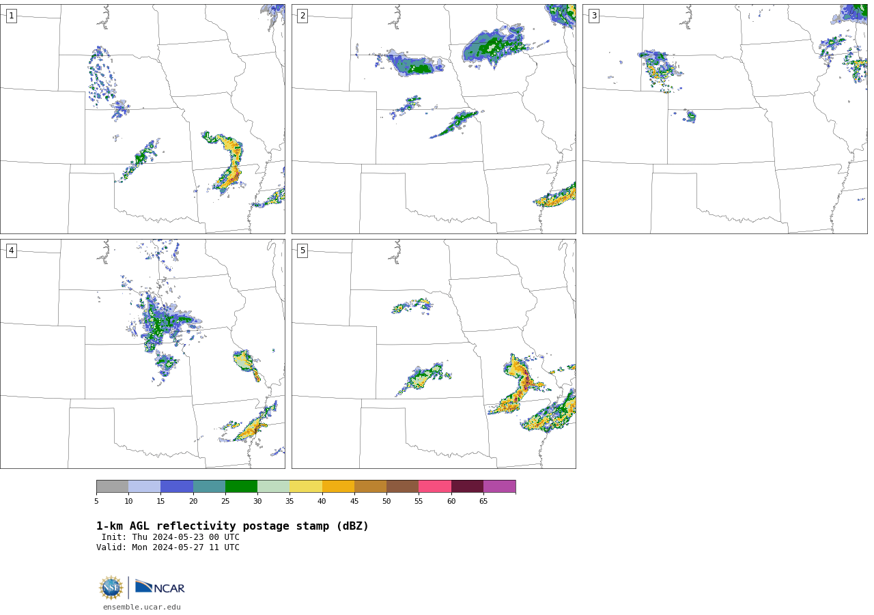The image size is (874, 615).
Task: Click the NCAR logo
Action: 160,587
